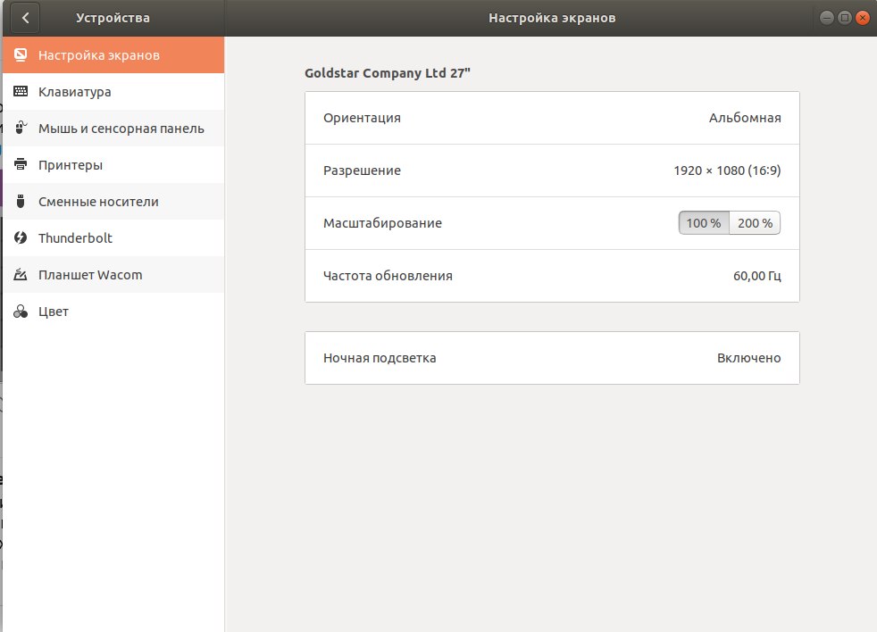Viewport: 877px width, 632px height.
Task: Open Сменные носители settings
Action: (x=113, y=202)
